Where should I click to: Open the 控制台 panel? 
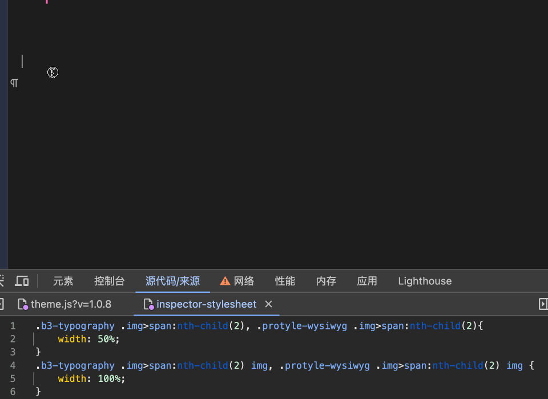109,281
